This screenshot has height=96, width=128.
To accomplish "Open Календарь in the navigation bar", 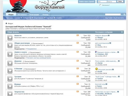I will coord(10,18).
